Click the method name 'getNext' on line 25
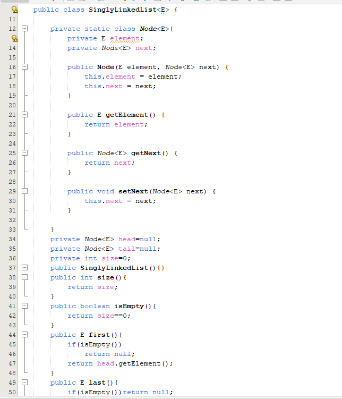342x399 pixels. click(146, 153)
